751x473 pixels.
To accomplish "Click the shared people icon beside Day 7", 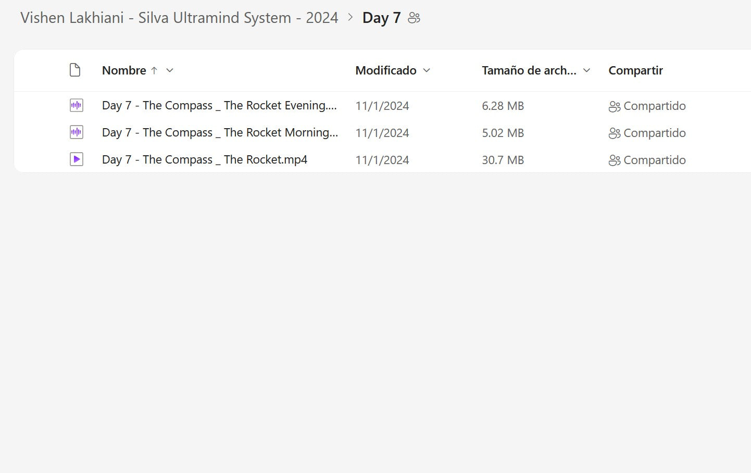I will point(414,18).
